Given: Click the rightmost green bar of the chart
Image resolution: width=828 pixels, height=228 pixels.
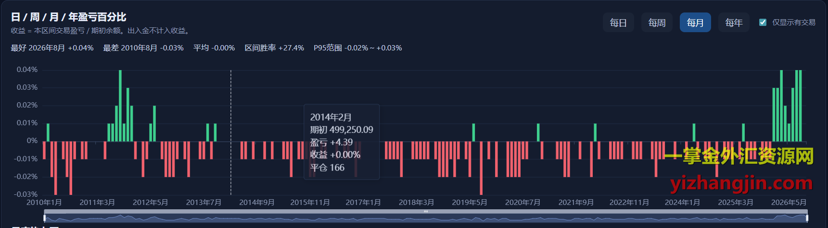Looking at the screenshot, I should coord(800,106).
